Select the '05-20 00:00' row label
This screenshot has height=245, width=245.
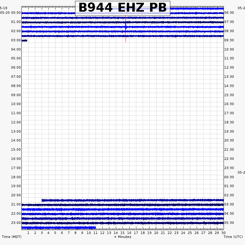(10, 13)
